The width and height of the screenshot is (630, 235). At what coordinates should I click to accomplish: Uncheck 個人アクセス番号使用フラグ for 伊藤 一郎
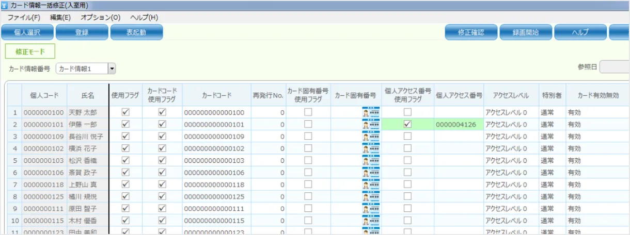point(408,124)
